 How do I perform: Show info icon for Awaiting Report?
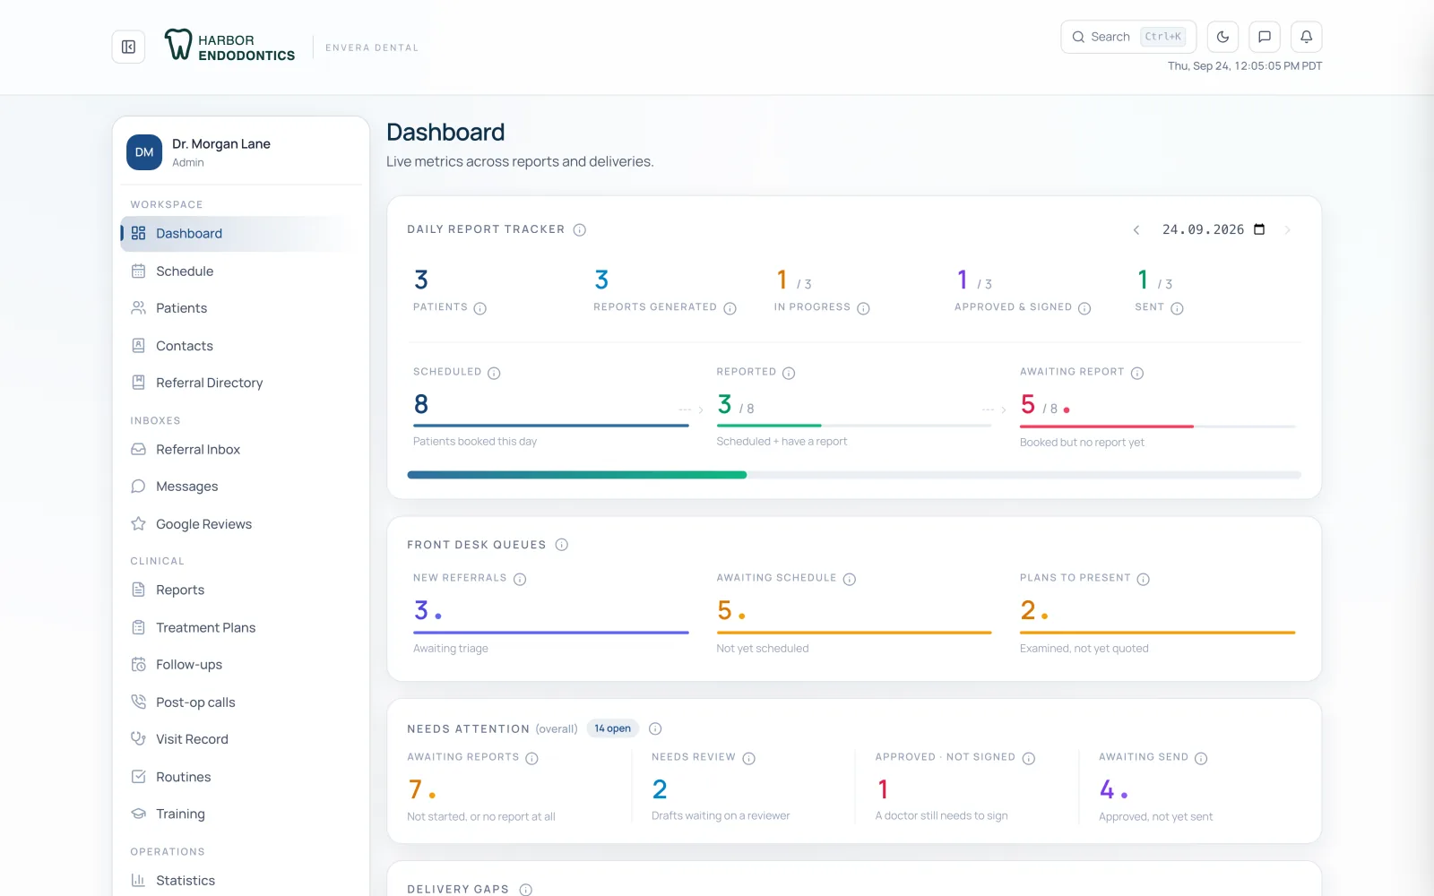[1136, 373]
